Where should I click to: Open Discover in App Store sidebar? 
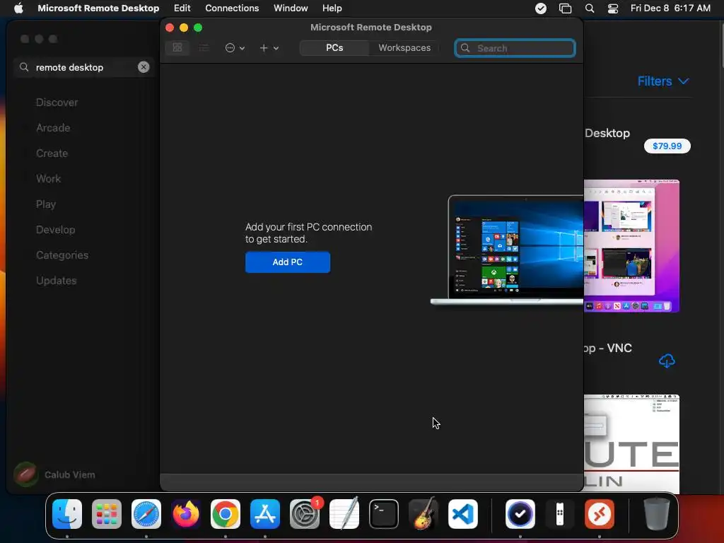click(x=57, y=102)
